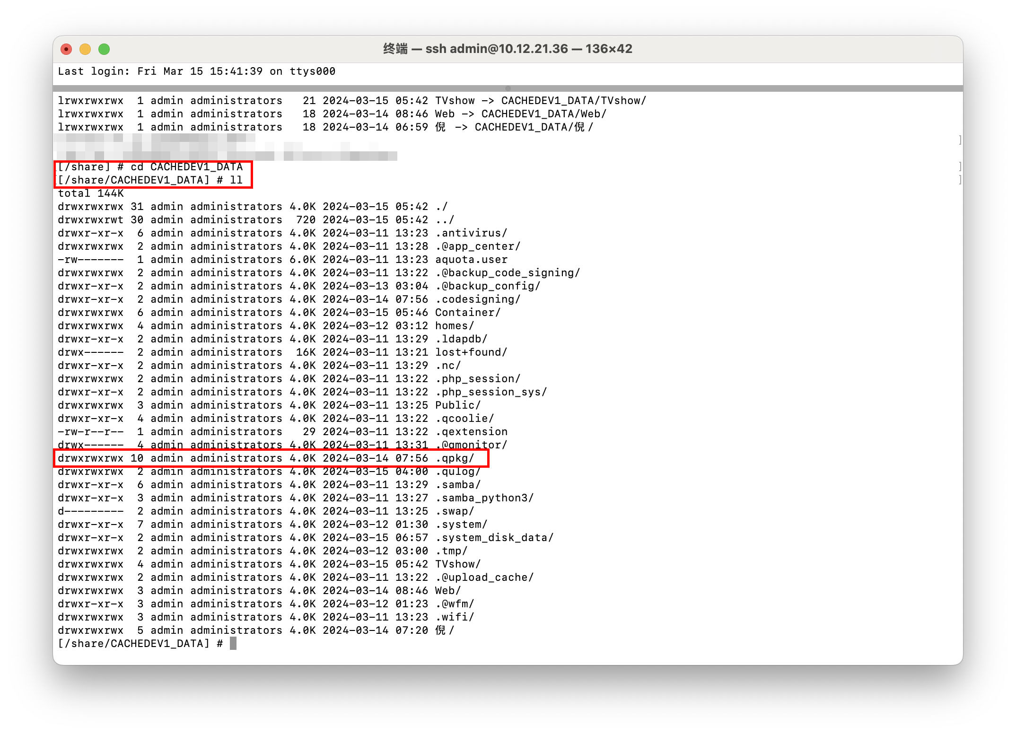This screenshot has width=1016, height=735.
Task: Click the '../' directory entry
Action: (x=445, y=220)
